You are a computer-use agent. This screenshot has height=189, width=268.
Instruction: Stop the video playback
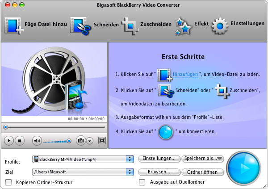tap(20, 141)
